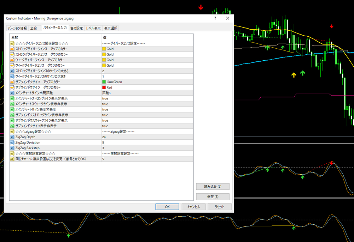The width and height of the screenshot is (354, 242).
Task: Click the ZigZag Deviation integer icon
Action: tap(12, 143)
